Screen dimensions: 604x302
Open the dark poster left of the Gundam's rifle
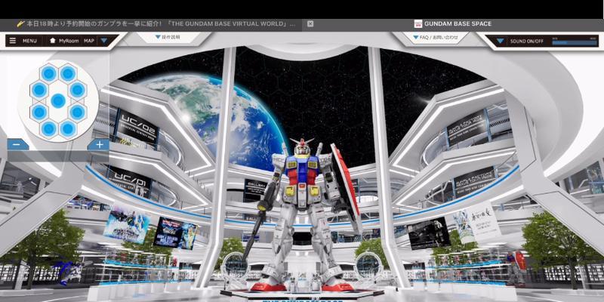(x=176, y=233)
